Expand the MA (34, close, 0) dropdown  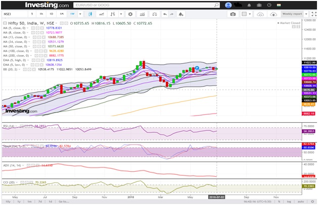29,42
